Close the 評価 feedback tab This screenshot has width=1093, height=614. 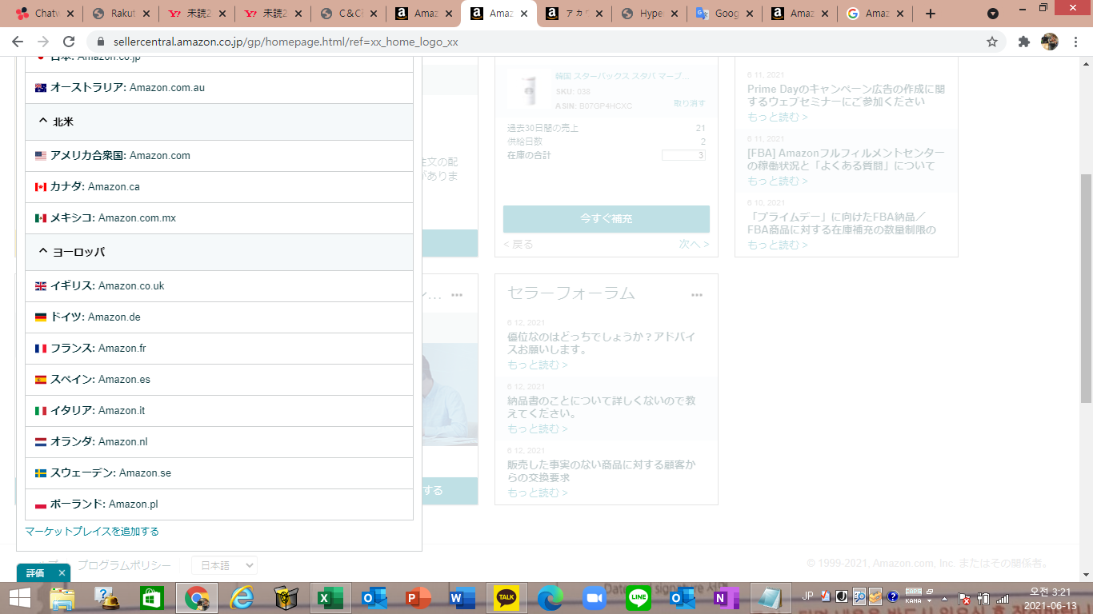(x=62, y=573)
